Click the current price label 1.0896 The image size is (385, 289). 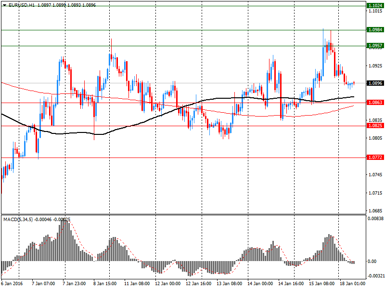pos(375,83)
